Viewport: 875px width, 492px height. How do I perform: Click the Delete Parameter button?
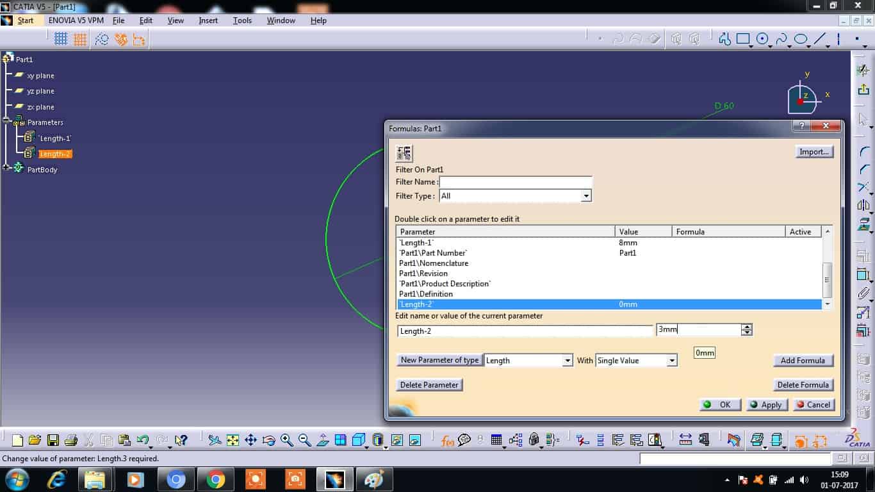pos(429,385)
